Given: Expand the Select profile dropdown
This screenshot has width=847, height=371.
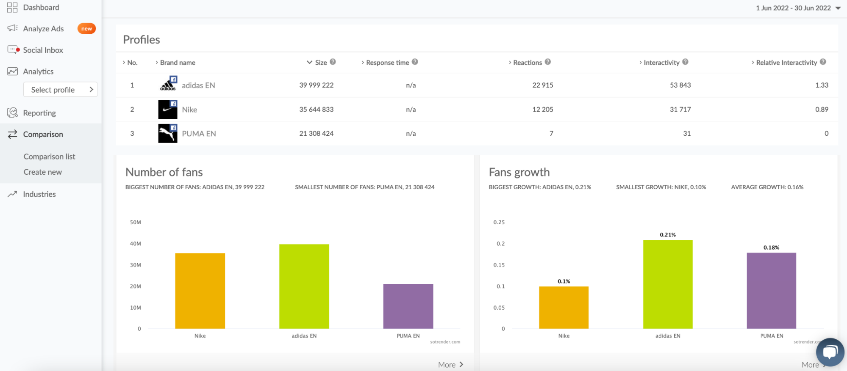Looking at the screenshot, I should click(60, 90).
